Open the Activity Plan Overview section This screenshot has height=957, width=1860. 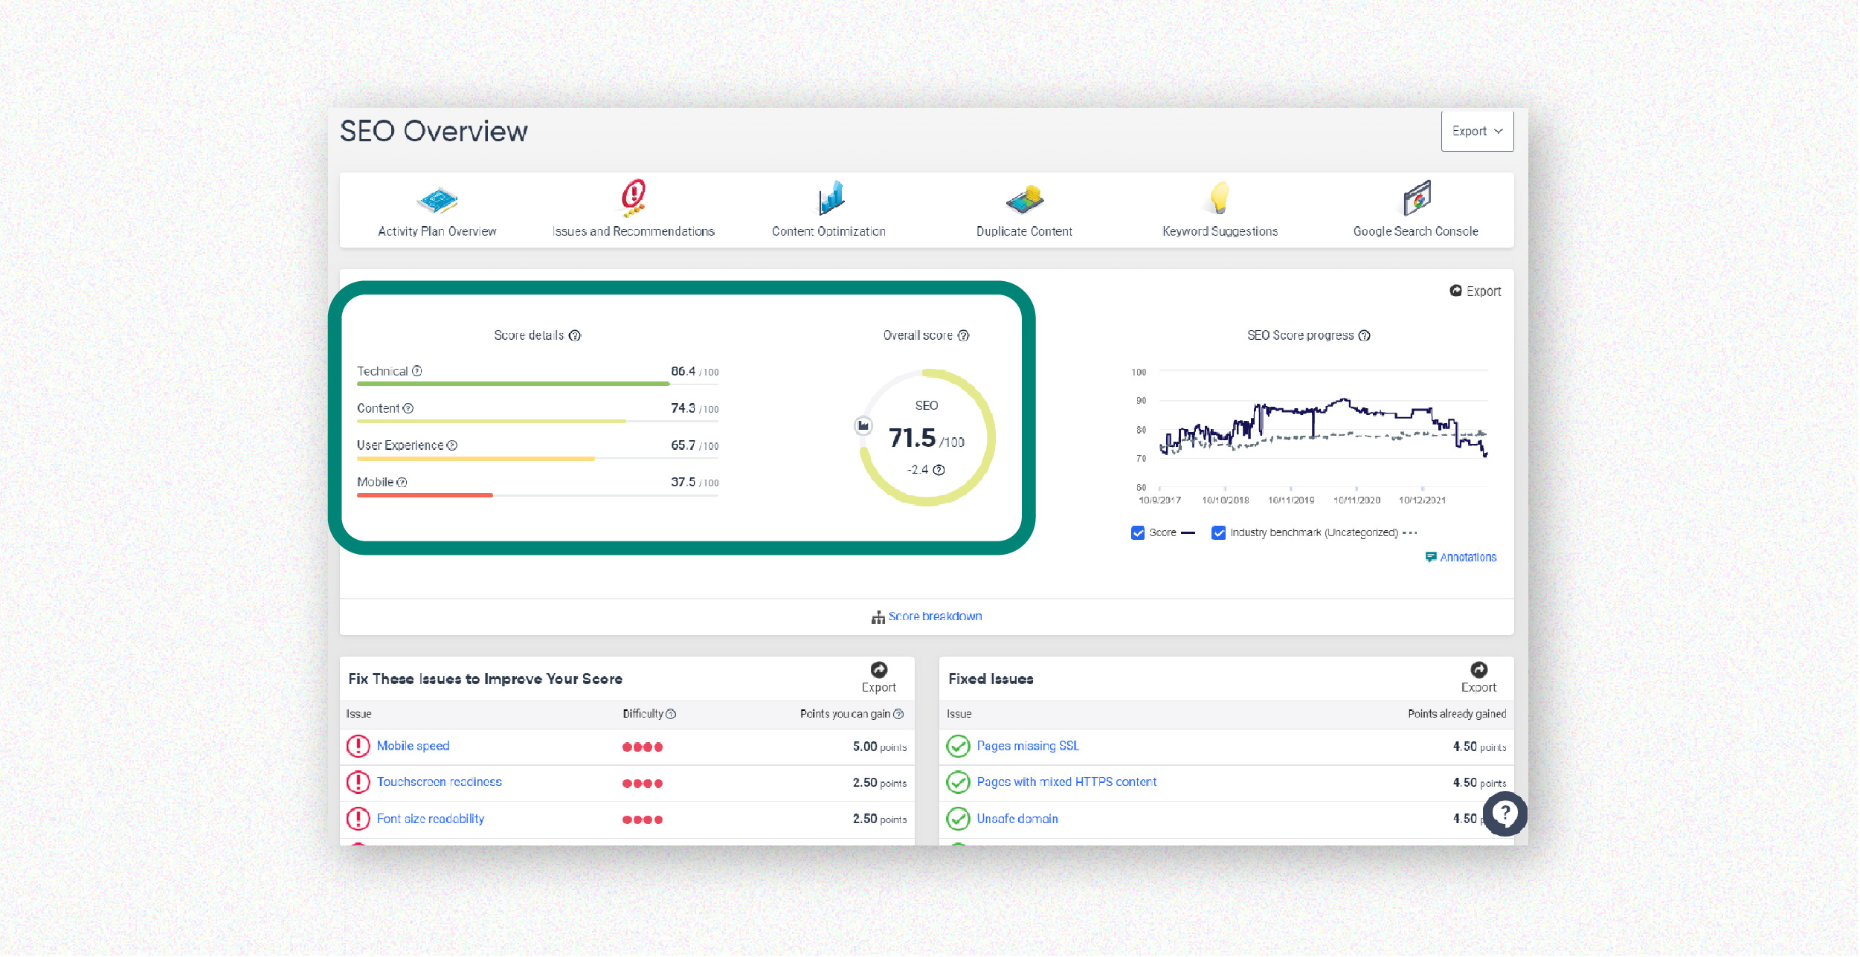(x=437, y=210)
